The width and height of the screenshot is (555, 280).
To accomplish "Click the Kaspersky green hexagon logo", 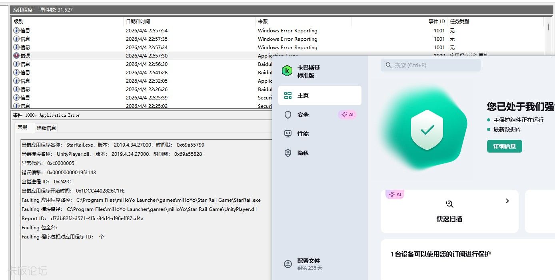I will [287, 71].
